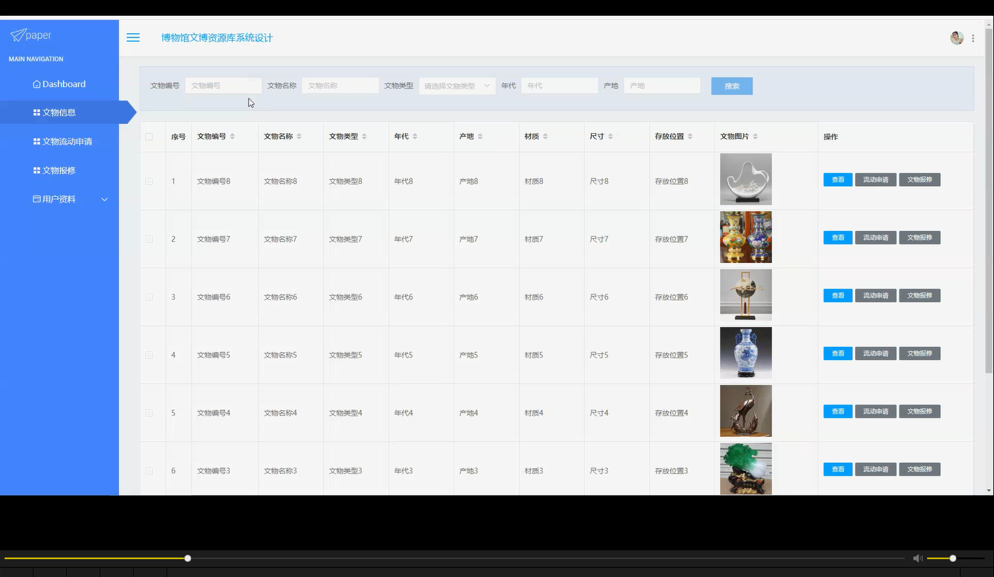
Task: Open 文物流动申请 sidebar menu item
Action: (x=62, y=142)
